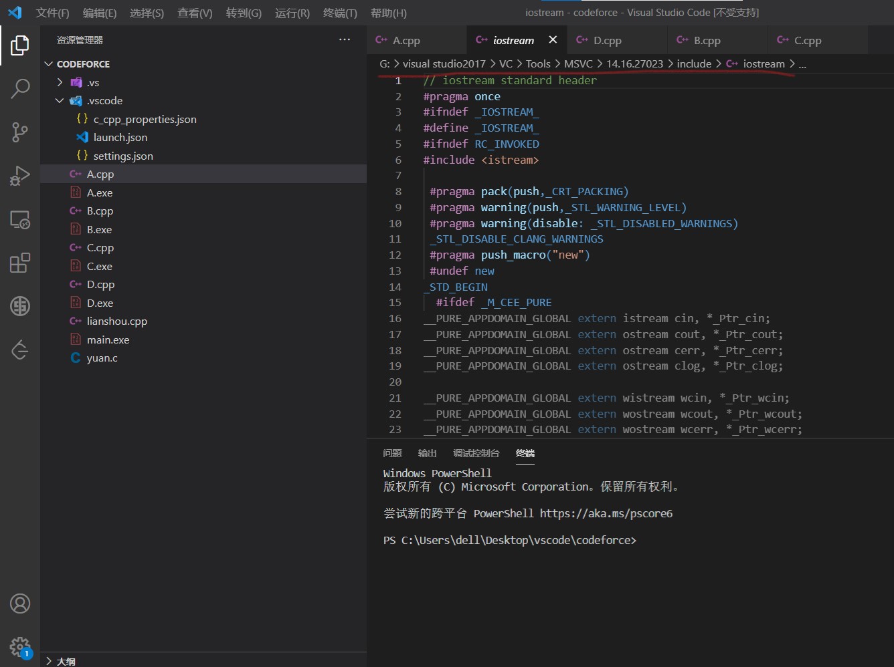This screenshot has height=667, width=894.
Task: Click breadcrumb 'VC'
Action: pyautogui.click(x=506, y=63)
